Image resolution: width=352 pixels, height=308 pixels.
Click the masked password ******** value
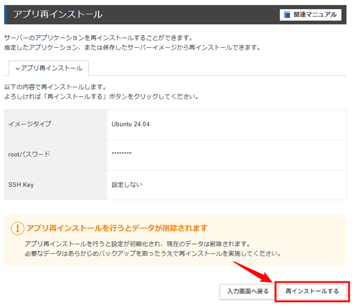click(121, 154)
